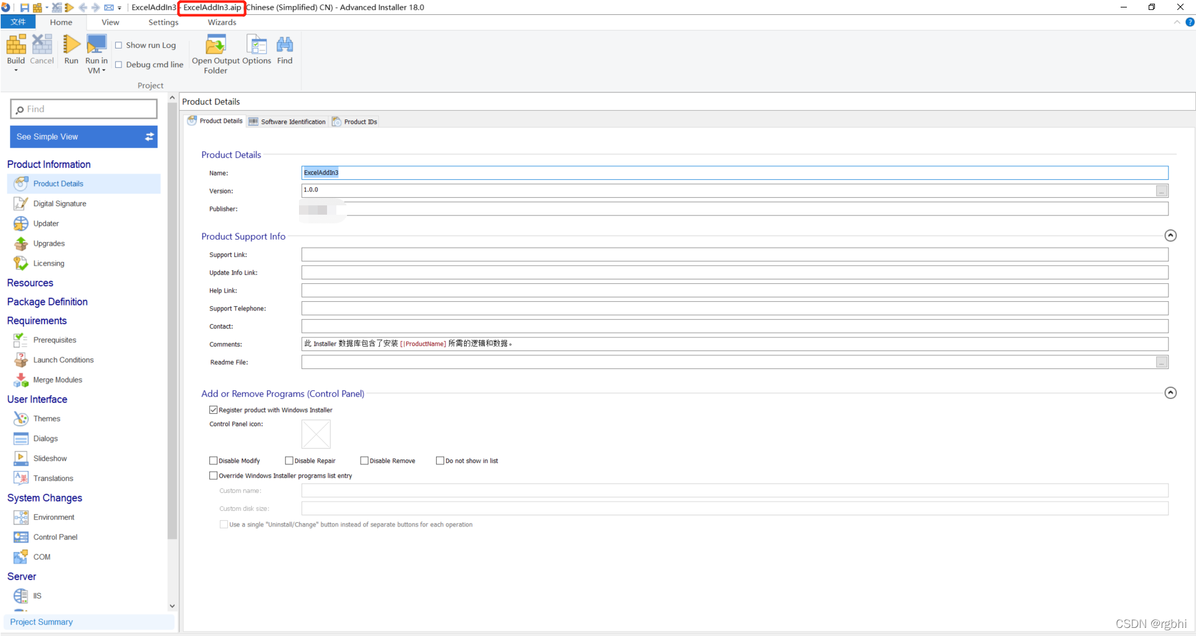
Task: Open Launch Conditions page
Action: pyautogui.click(x=64, y=360)
